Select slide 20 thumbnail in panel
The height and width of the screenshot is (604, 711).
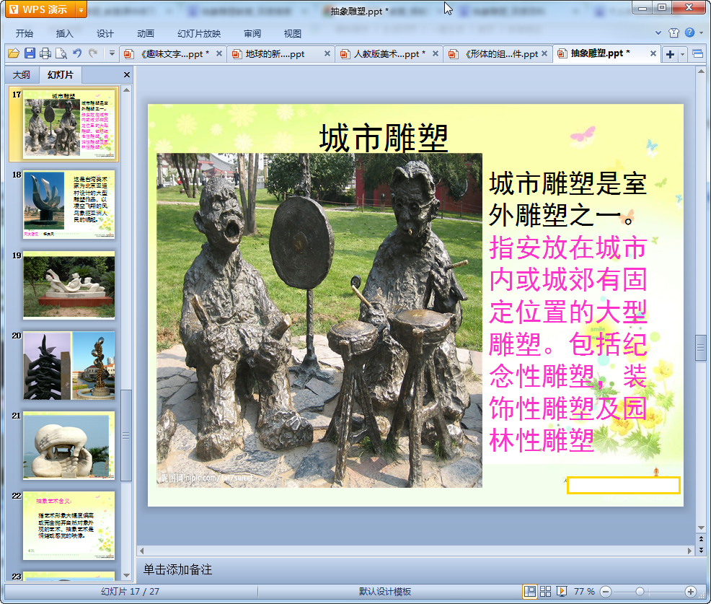click(x=69, y=365)
